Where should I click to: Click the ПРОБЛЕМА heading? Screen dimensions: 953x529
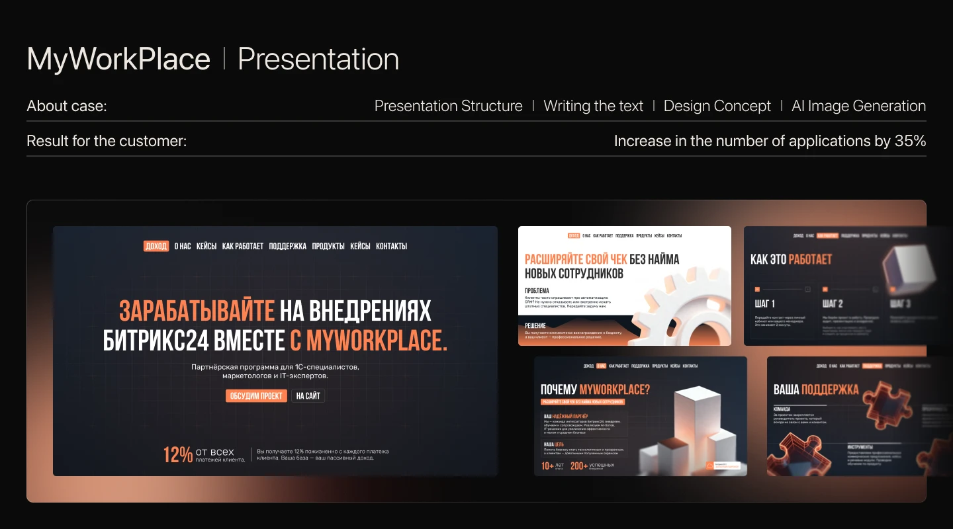(x=537, y=290)
